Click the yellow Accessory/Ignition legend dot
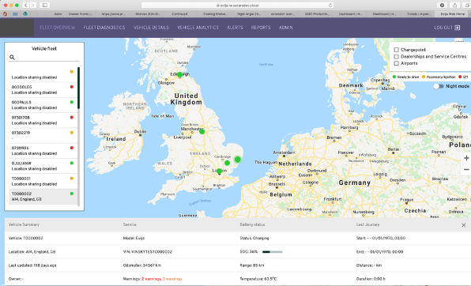This screenshot has height=286, width=471. 424,77
